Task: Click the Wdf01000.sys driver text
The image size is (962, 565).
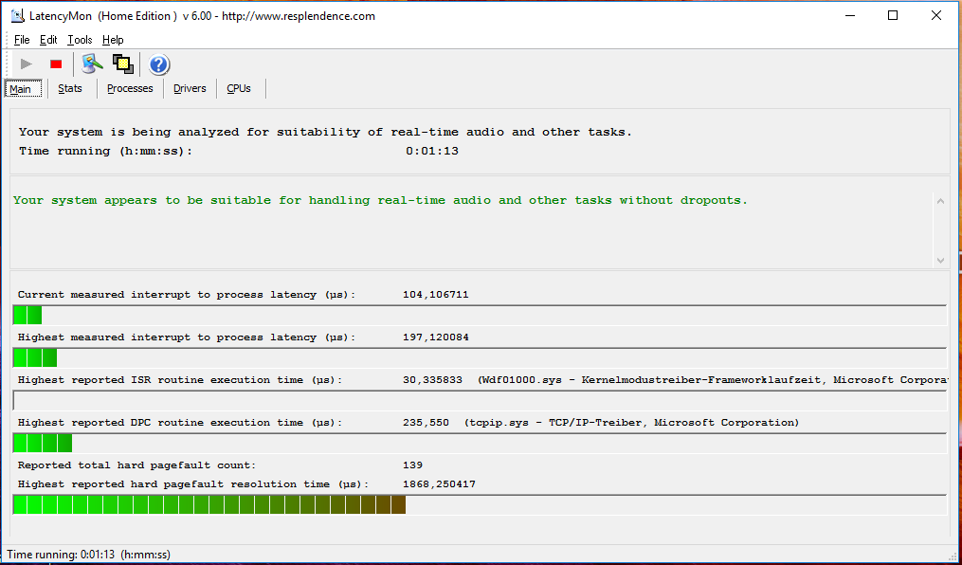Action: [713, 380]
